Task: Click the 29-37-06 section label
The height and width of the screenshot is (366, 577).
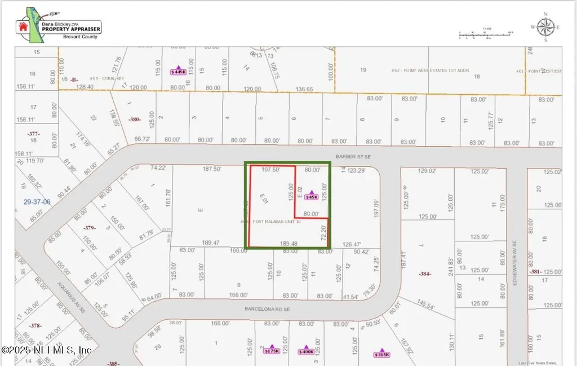Action: (37, 202)
